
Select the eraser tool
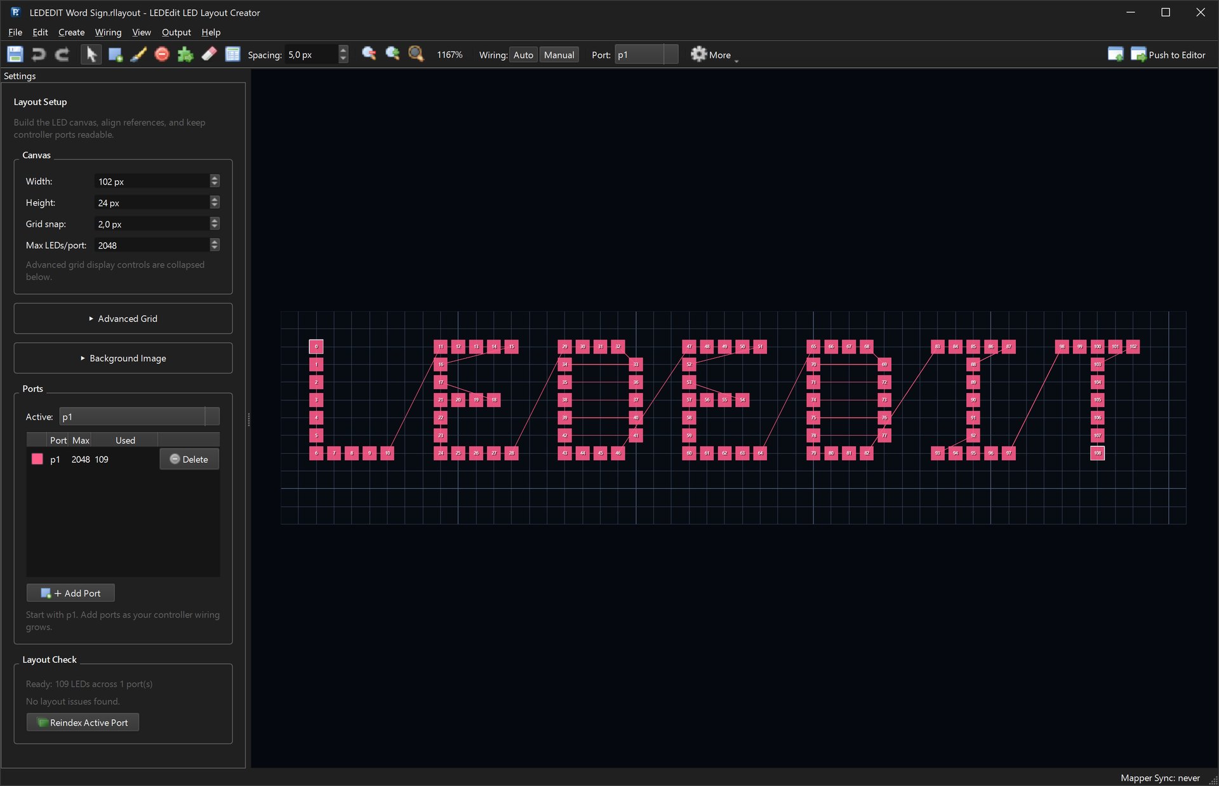tap(209, 55)
